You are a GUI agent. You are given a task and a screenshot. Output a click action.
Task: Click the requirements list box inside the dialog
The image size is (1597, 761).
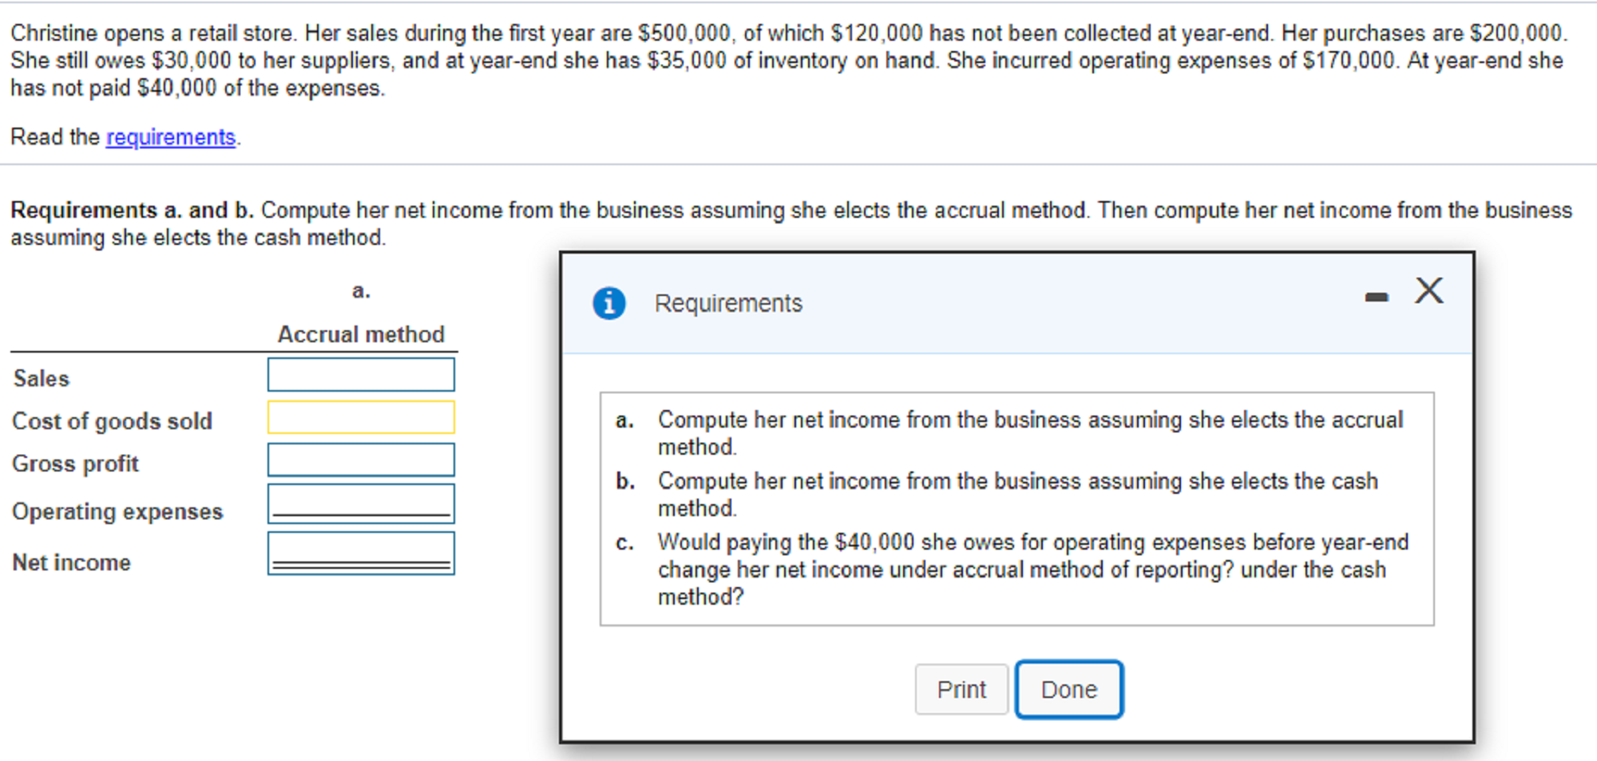pyautogui.click(x=1016, y=508)
